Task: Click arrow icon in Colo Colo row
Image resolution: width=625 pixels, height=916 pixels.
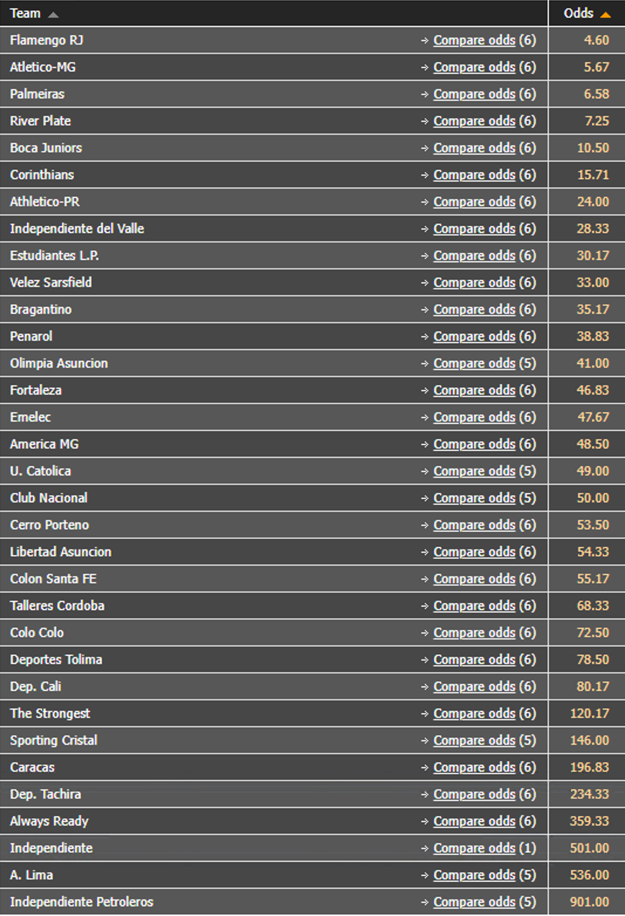Action: [424, 633]
